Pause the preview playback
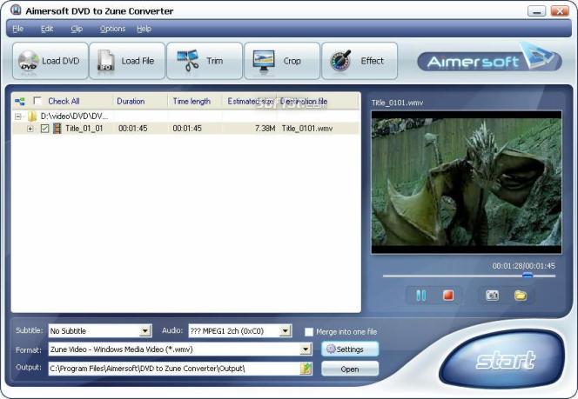Viewport: 578px width, 399px height. pos(420,296)
